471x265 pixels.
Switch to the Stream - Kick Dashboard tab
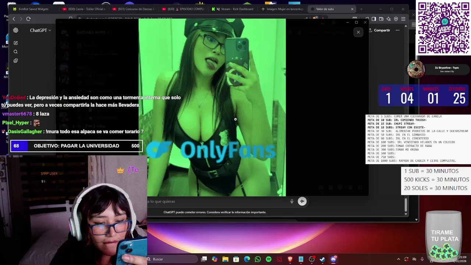click(x=233, y=9)
